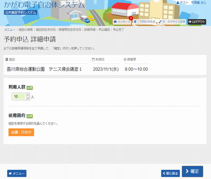
Task: Click the 確定 confirm button
Action: click(192, 171)
